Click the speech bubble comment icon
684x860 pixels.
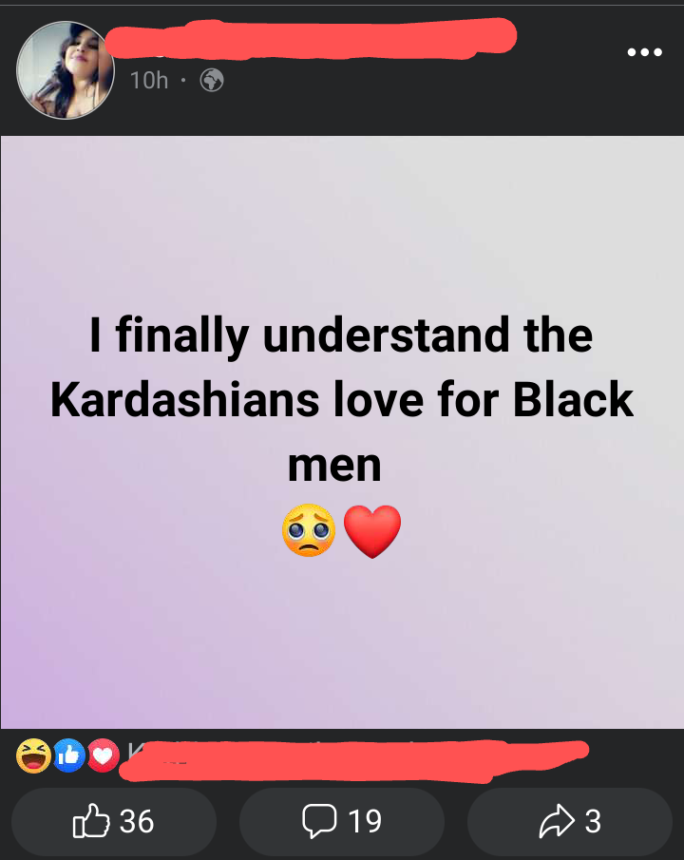(319, 821)
